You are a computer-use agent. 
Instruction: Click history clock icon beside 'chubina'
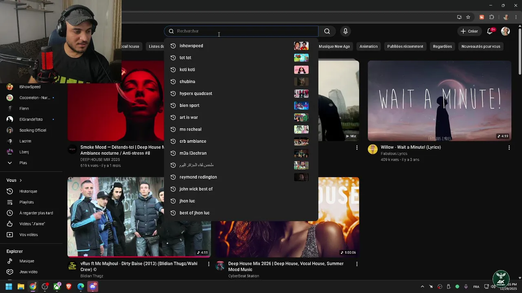point(173,81)
